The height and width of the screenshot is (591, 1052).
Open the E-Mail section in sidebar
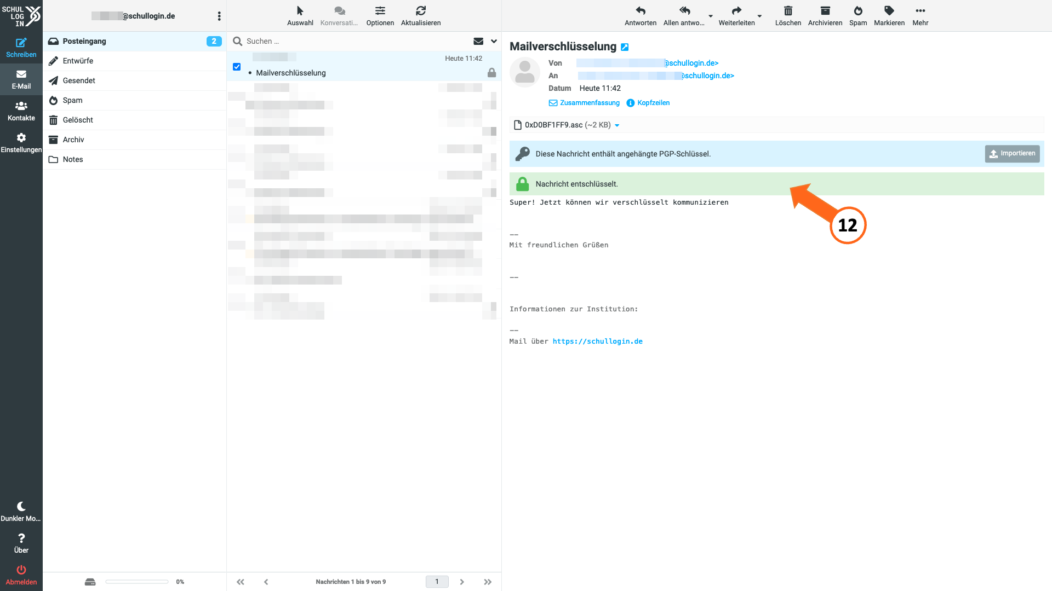[x=21, y=79]
